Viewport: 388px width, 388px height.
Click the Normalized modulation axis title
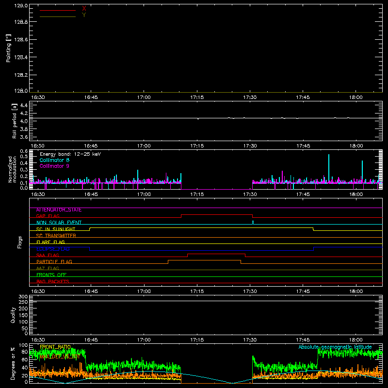coord(12,169)
